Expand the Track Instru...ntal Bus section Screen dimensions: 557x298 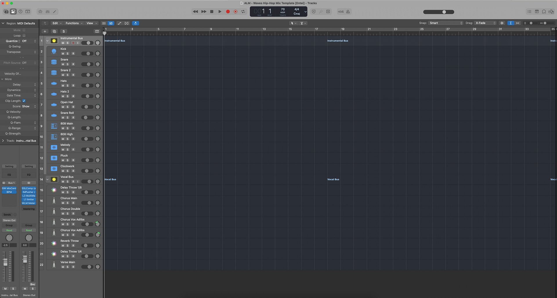click(x=3, y=141)
